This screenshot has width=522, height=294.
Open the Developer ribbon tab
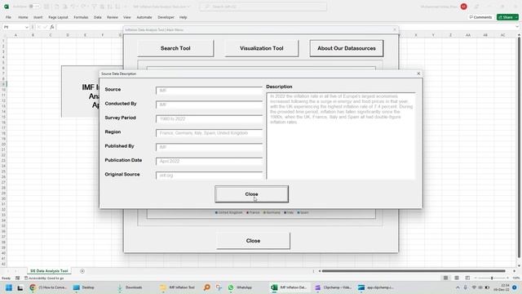[166, 17]
